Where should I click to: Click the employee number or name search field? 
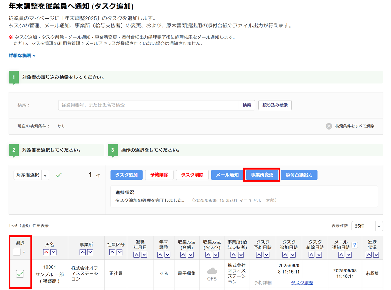(148, 105)
